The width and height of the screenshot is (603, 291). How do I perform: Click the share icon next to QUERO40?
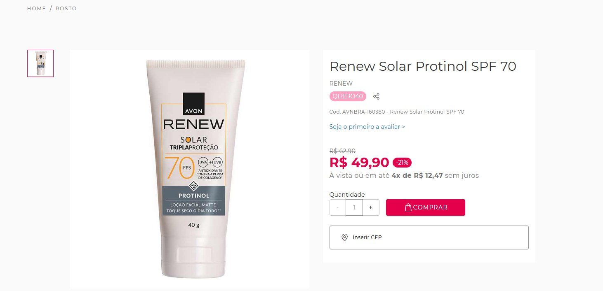[x=376, y=96]
